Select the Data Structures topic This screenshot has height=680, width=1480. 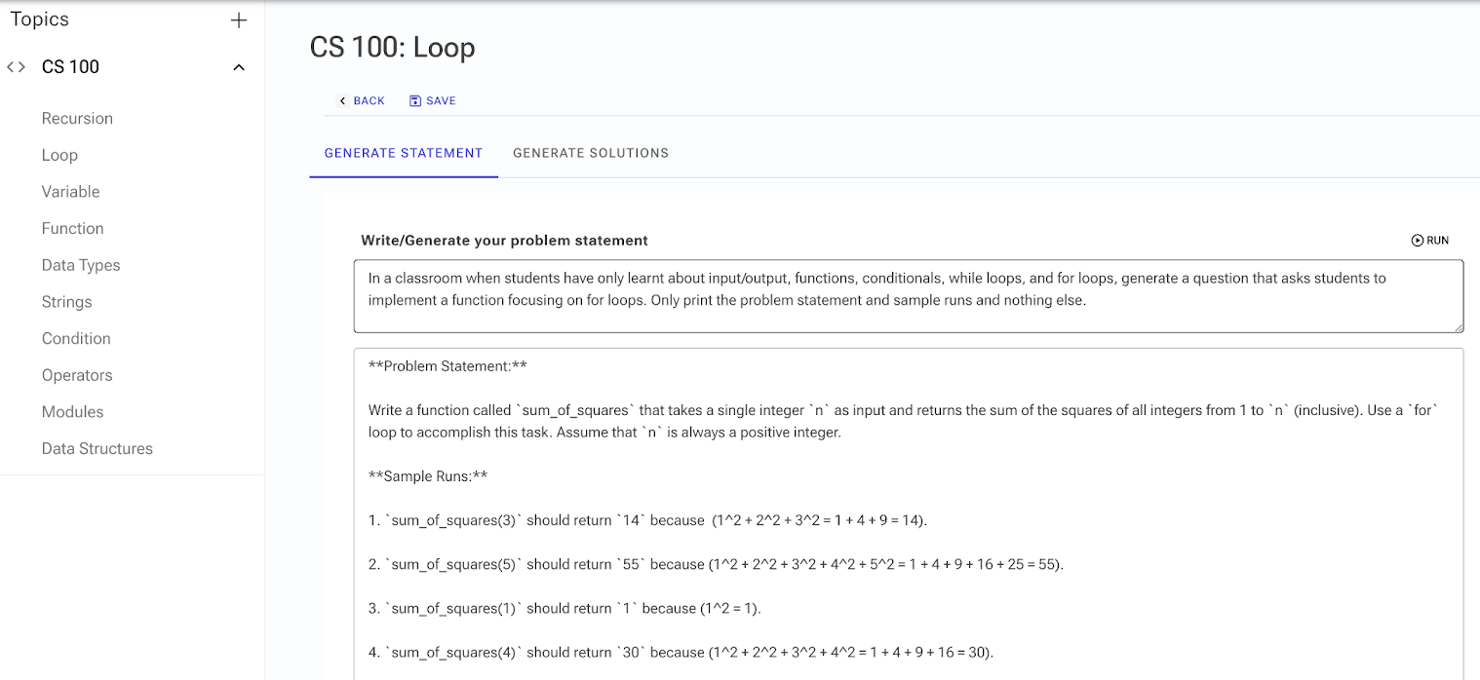97,449
